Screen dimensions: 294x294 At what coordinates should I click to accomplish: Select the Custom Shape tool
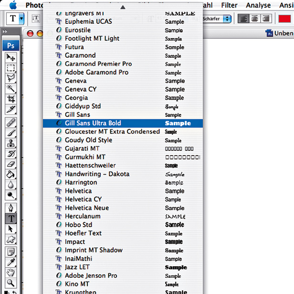10,239
